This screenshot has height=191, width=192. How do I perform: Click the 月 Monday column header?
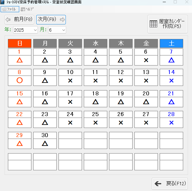tap(45, 43)
